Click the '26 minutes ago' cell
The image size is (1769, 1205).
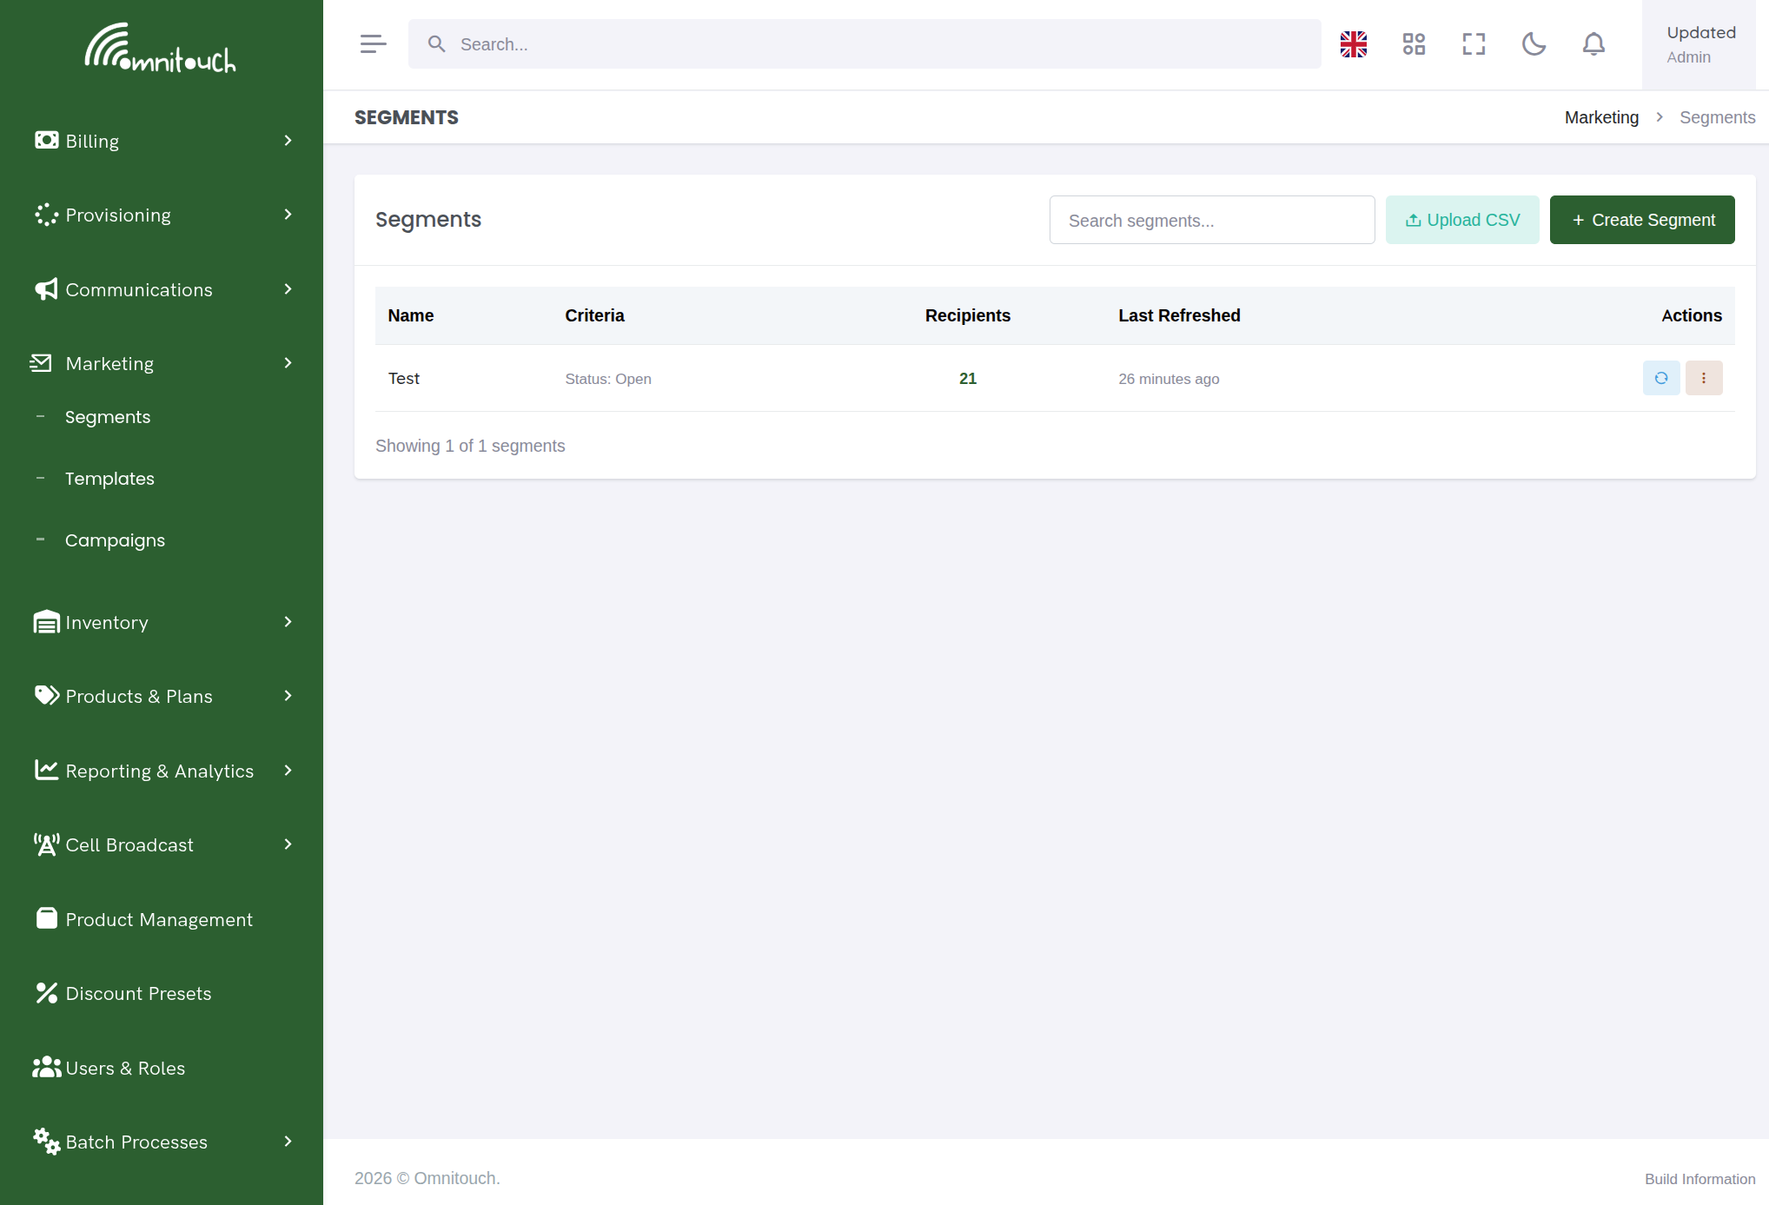coord(1168,379)
